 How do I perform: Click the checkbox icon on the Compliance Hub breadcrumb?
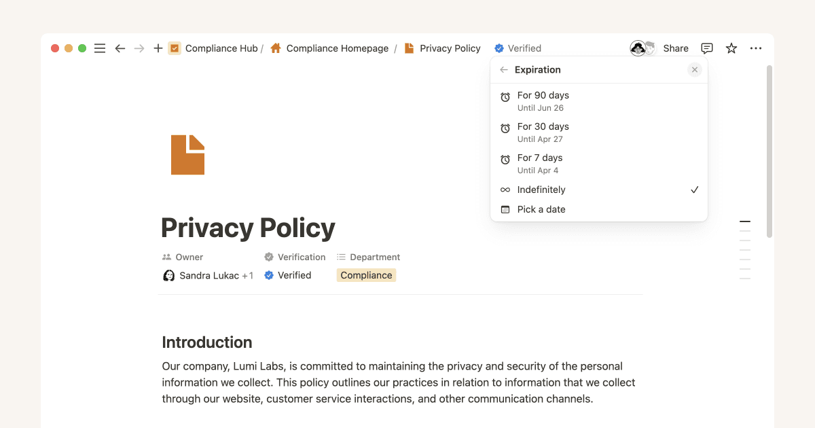175,48
